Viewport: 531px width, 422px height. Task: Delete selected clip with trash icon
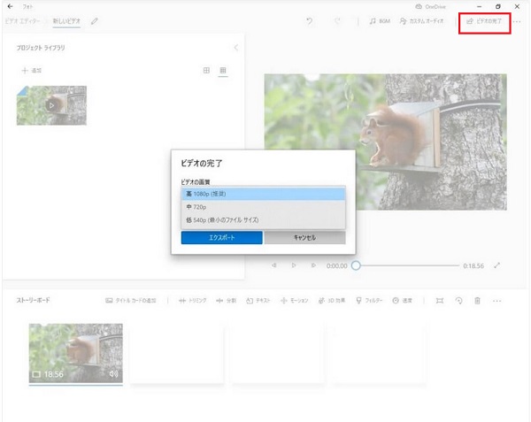pyautogui.click(x=477, y=301)
